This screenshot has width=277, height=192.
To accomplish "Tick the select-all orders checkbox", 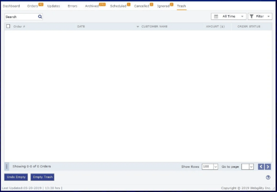I will coord(8,26).
